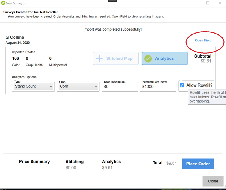Screen dimensions: 226x190
Task: Uncheck the Allow Rowfill checkbox
Action: click(182, 85)
